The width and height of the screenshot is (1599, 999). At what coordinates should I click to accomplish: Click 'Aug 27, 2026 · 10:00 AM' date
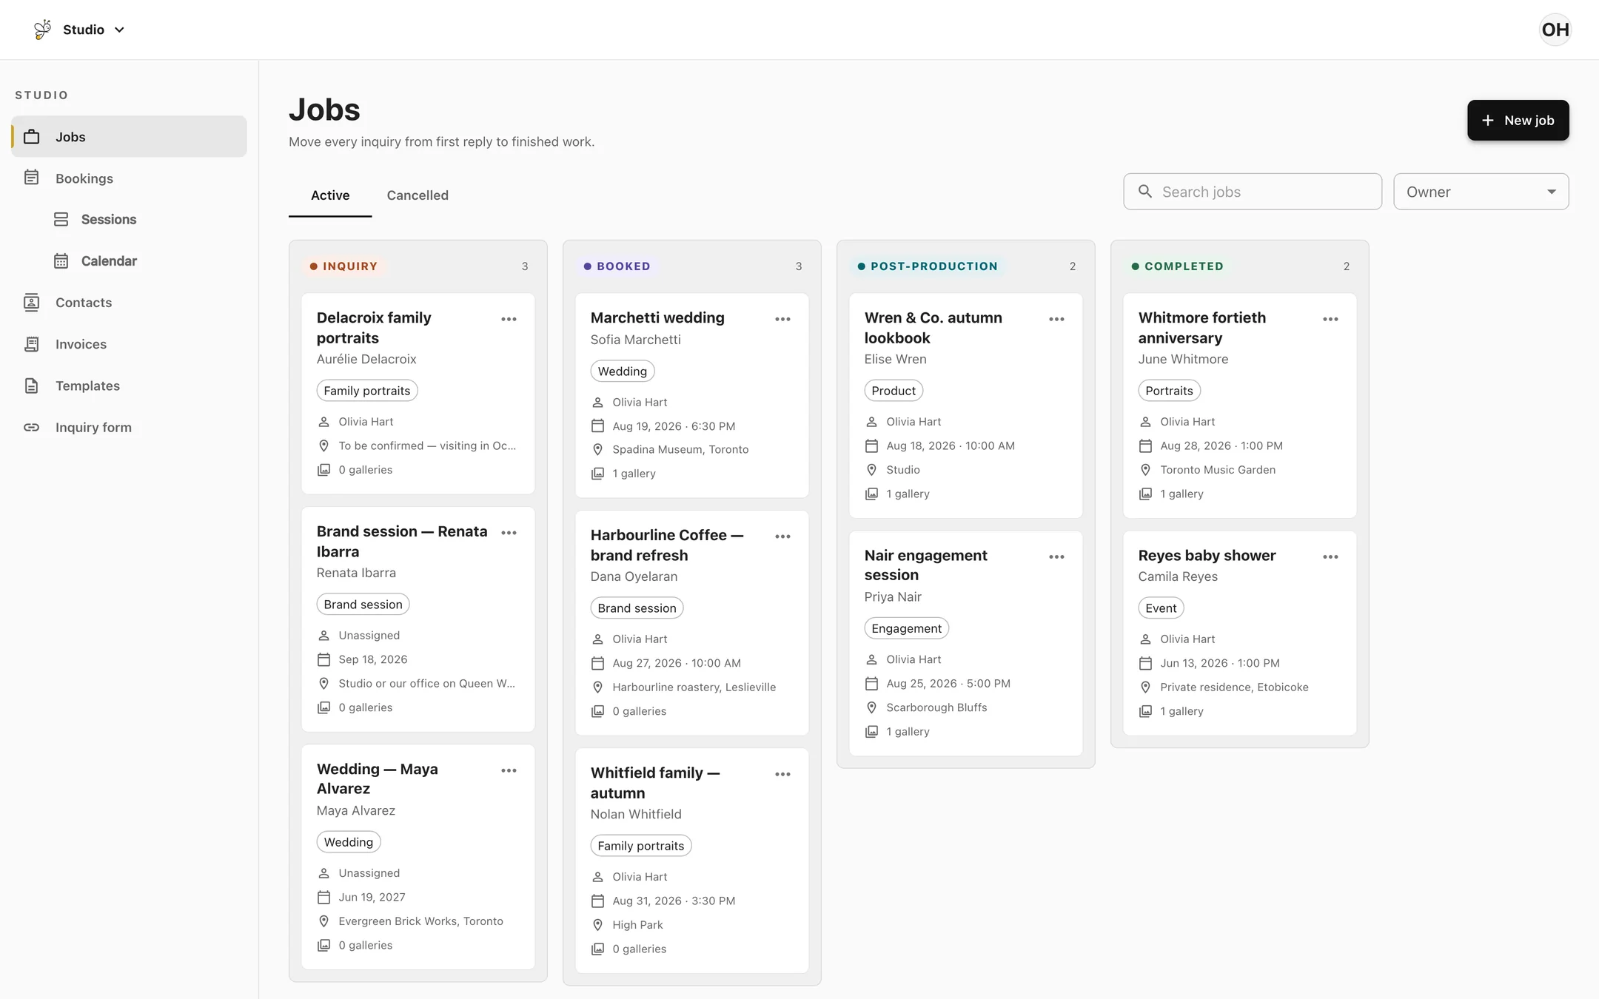click(x=677, y=663)
